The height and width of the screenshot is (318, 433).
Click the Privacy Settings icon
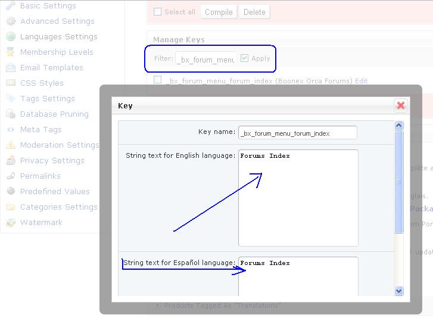tap(11, 160)
